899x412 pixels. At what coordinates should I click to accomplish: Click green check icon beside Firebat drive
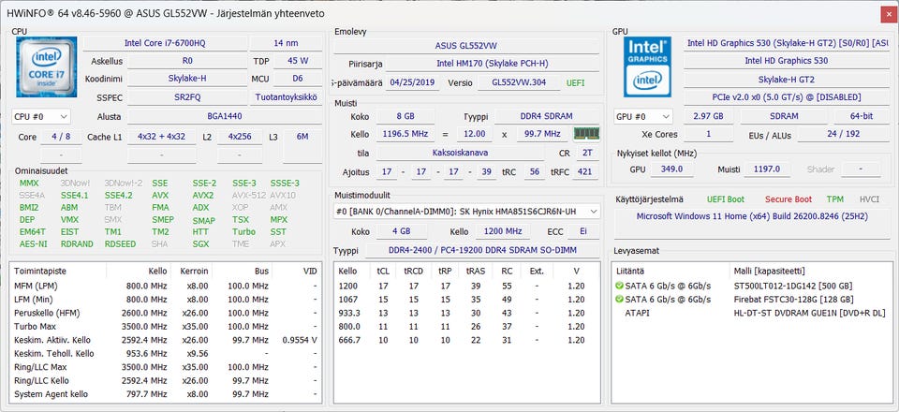point(619,300)
